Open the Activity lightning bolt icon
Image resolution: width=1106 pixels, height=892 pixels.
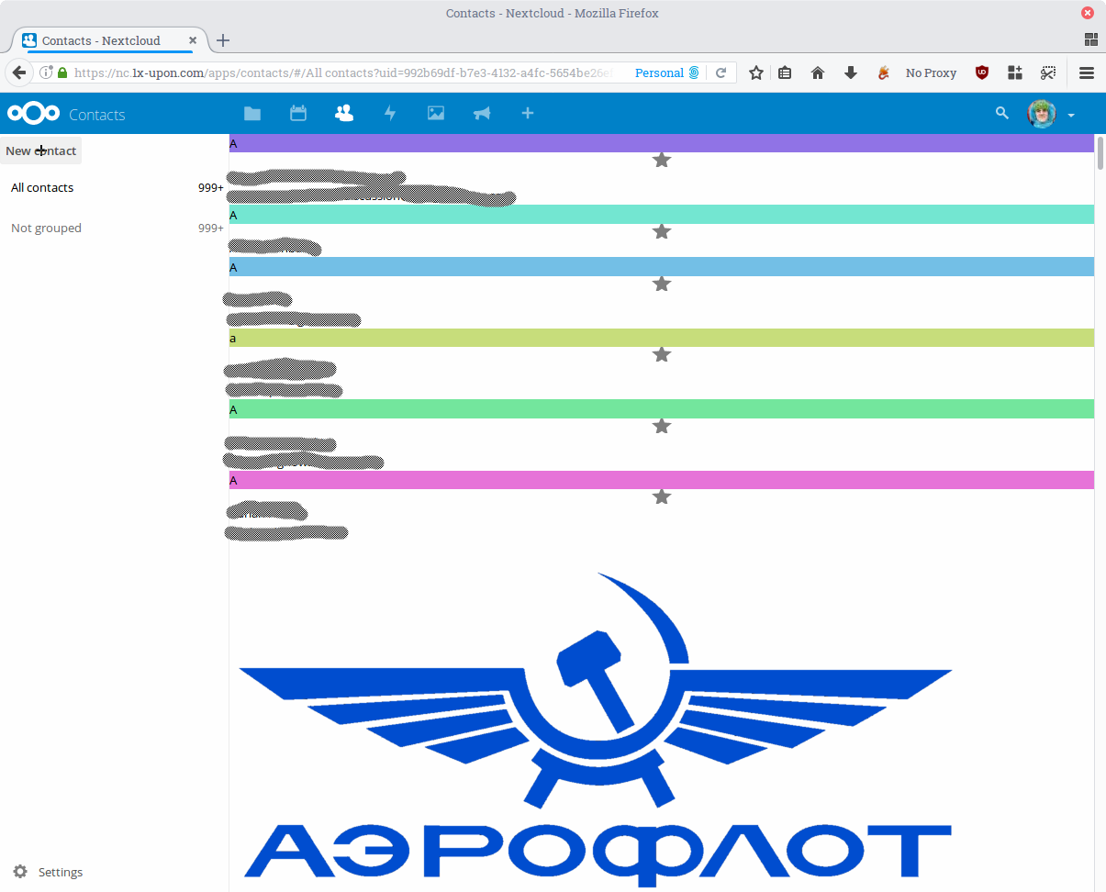[x=390, y=113]
